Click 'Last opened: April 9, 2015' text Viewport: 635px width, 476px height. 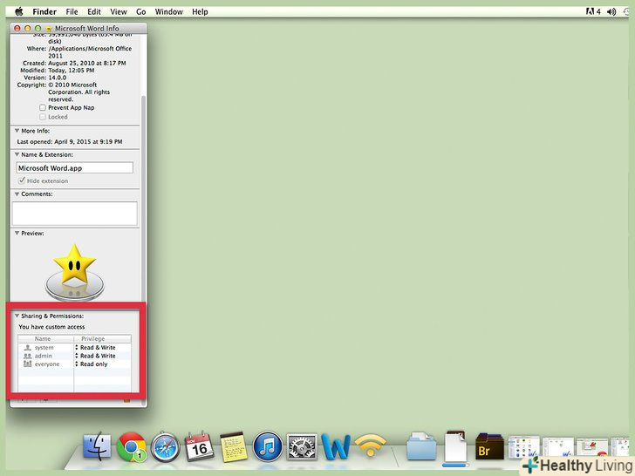[x=70, y=141]
